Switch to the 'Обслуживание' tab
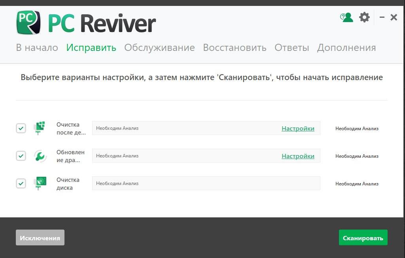Image resolution: width=405 pixels, height=258 pixels. 160,48
